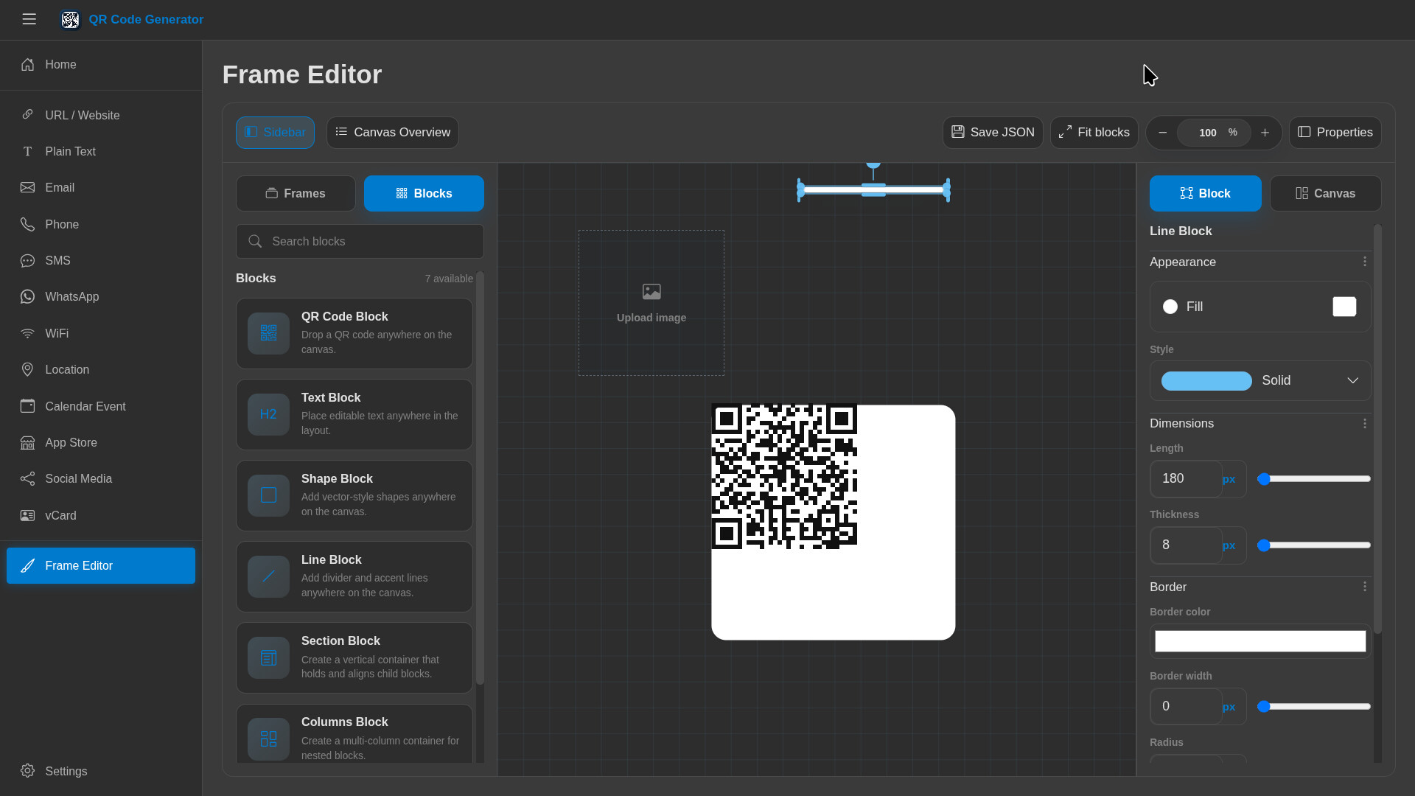Select the Block properties tab
Screen dimensions: 1415x796
[1205, 193]
